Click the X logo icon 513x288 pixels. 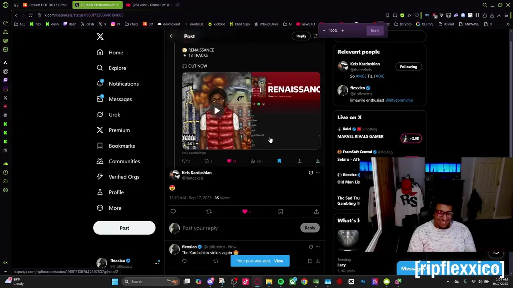100,37
